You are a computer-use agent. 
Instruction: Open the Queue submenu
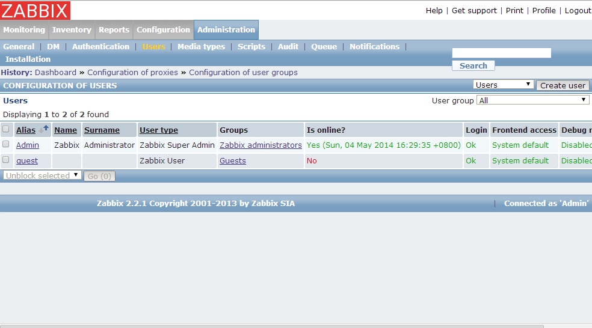[324, 47]
